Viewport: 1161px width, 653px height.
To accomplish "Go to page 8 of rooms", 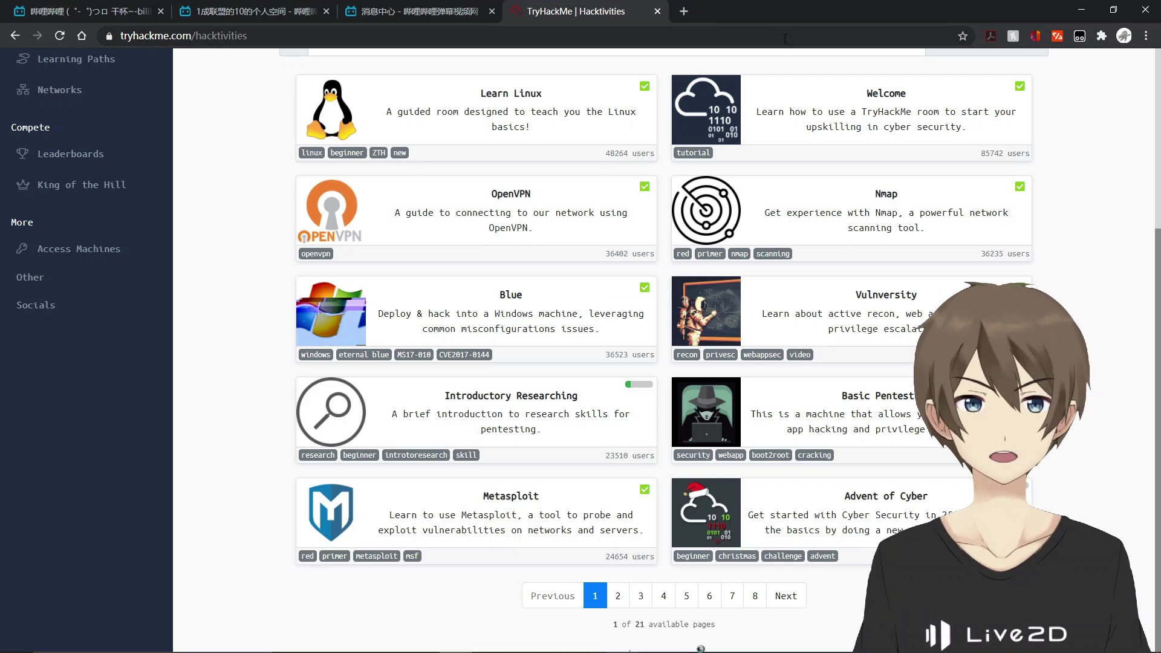I will click(x=755, y=596).
